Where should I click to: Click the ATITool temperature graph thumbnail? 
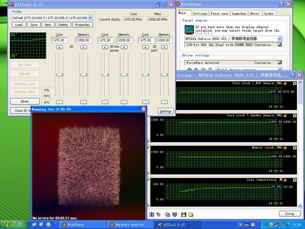(28, 46)
